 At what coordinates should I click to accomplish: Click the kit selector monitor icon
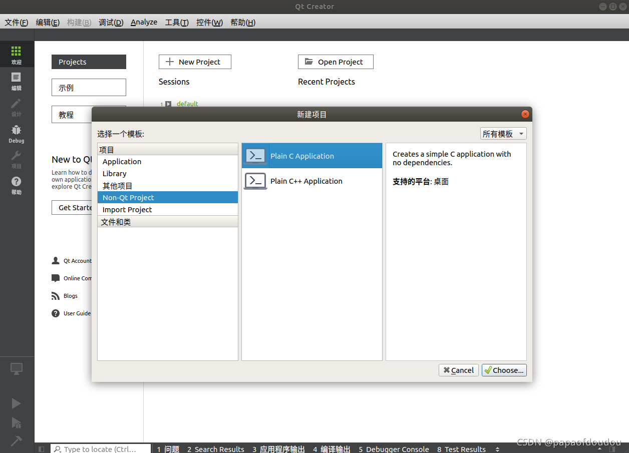click(17, 369)
